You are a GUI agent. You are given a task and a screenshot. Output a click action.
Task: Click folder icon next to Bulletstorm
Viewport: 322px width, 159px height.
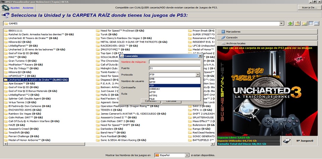(x=190, y=125)
